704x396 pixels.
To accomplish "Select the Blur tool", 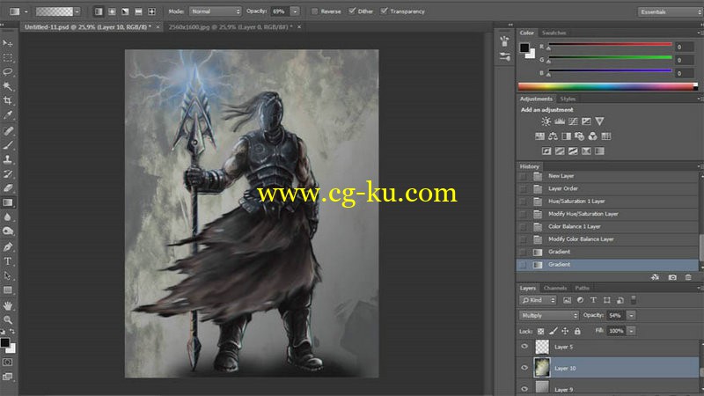I will (8, 216).
